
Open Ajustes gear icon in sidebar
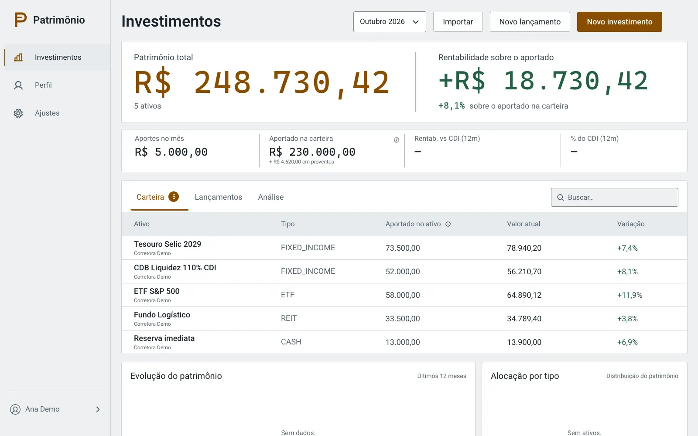point(18,113)
